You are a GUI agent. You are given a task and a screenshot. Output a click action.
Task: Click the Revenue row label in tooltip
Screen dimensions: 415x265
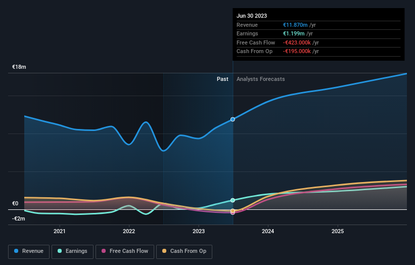click(x=247, y=25)
